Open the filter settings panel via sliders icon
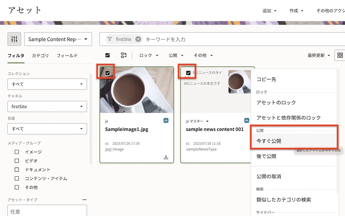 (x=14, y=39)
